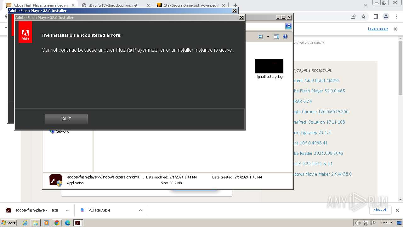Open Windows Explorer taskbar icon
Image resolution: width=403 pixels, height=227 pixels.
pyautogui.click(x=36, y=223)
